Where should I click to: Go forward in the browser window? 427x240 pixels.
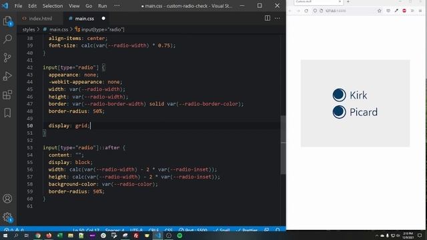[298, 11]
